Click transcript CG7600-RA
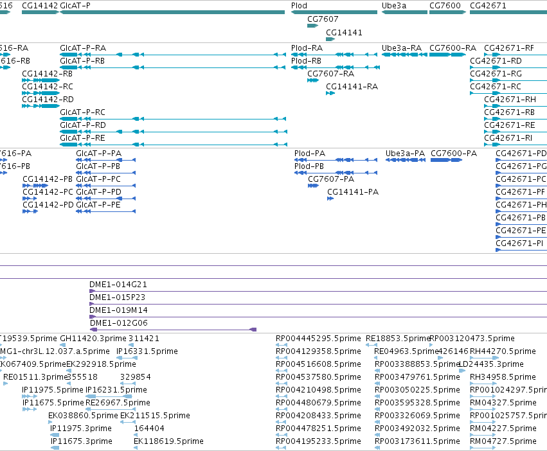547x451 pixels. click(448, 55)
